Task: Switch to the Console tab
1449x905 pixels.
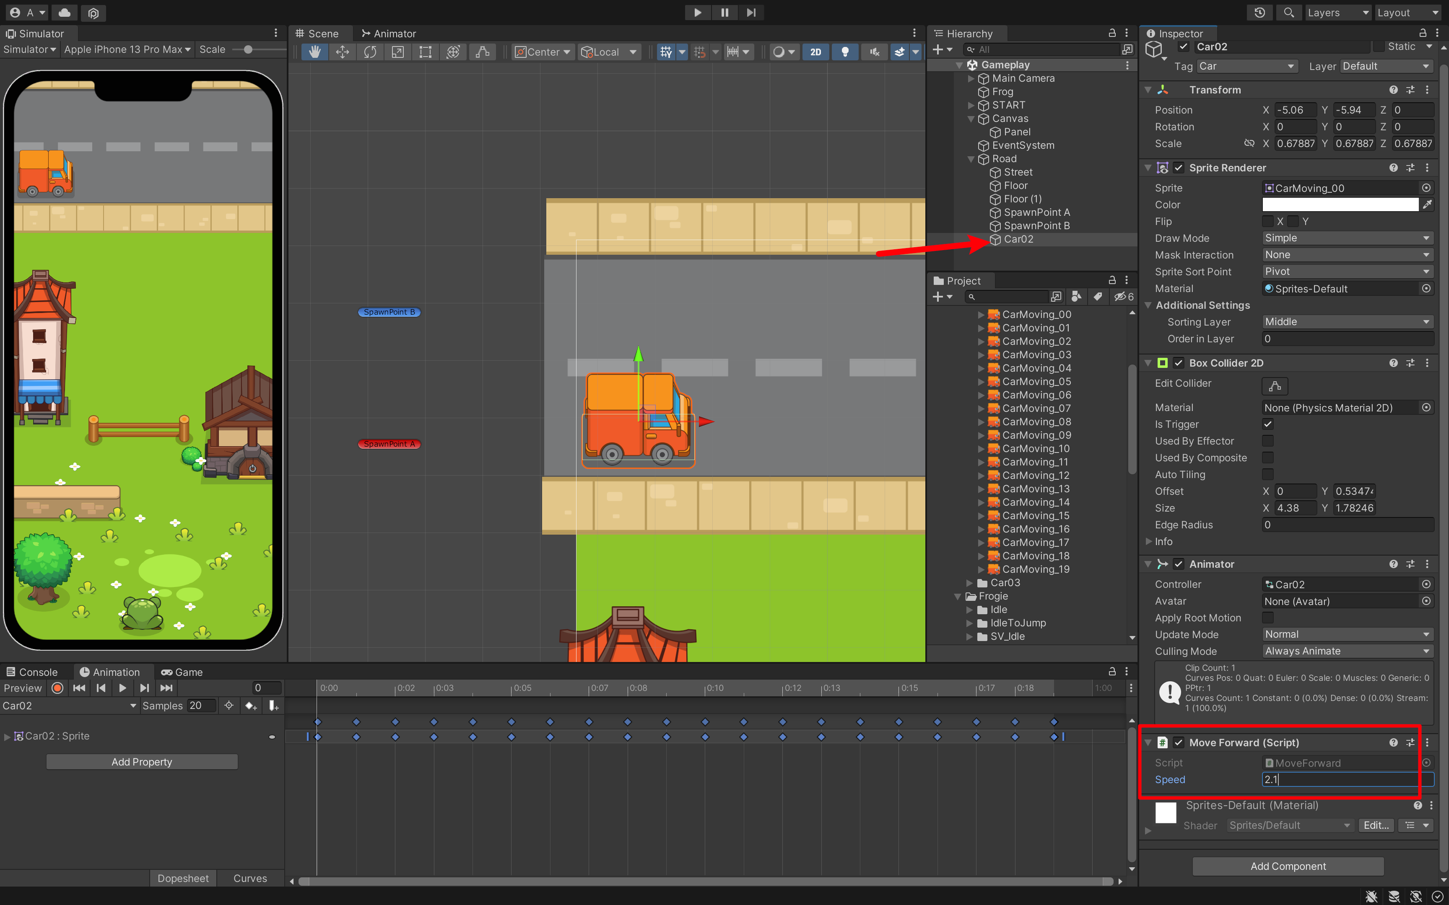Action: [x=32, y=672]
